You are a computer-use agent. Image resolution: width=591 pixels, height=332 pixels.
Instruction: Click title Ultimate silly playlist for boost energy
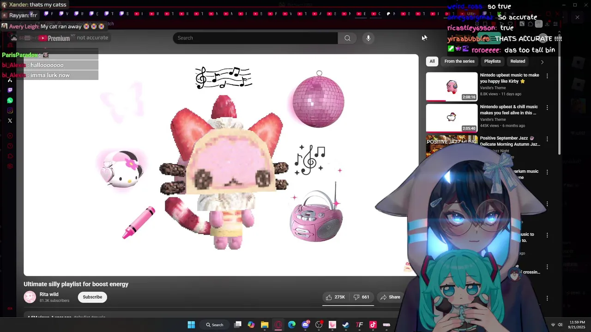point(76,284)
